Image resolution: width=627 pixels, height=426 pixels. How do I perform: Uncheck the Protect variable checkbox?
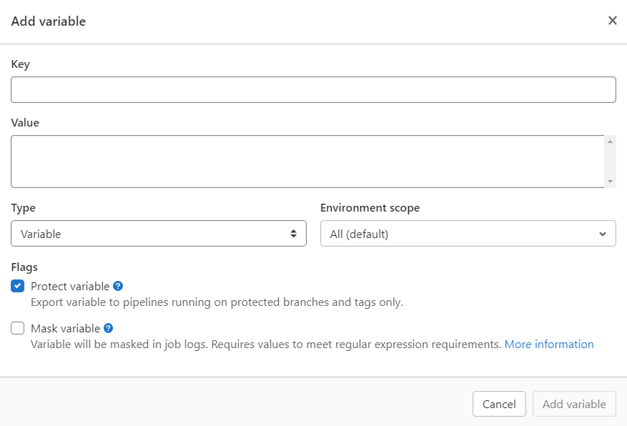point(18,287)
